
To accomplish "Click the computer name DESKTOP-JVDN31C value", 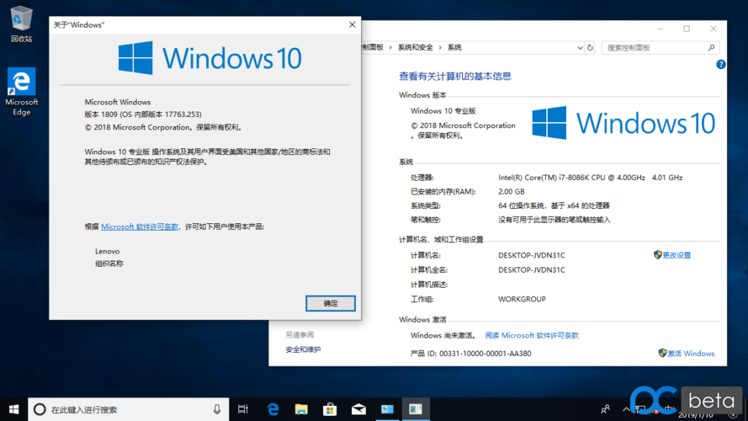I will (532, 255).
